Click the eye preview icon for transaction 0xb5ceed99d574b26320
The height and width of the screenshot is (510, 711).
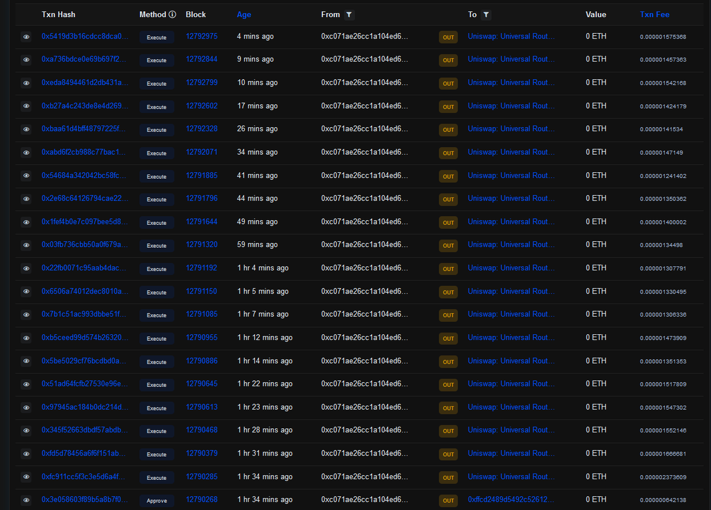coord(26,338)
